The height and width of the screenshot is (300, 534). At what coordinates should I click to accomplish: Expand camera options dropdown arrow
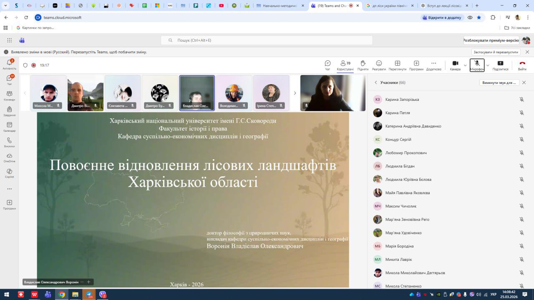tap(465, 65)
